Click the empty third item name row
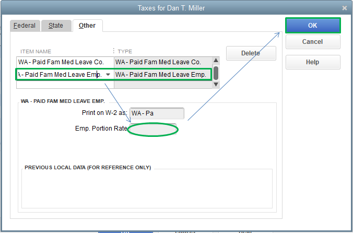This screenshot has width=353, height=233. (65, 85)
